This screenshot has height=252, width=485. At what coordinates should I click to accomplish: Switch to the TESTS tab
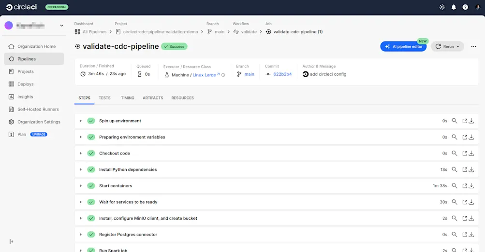pyautogui.click(x=104, y=98)
